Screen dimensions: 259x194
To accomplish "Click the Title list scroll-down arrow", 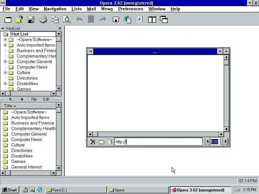I will 59,168.
